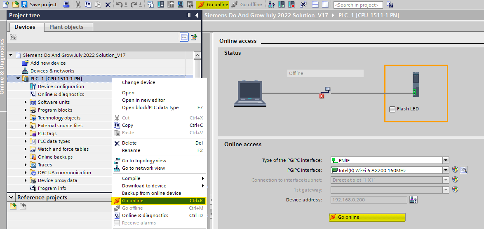Click the Accessible devices icon beside Device address
The height and width of the screenshot is (229, 484).
click(414, 200)
